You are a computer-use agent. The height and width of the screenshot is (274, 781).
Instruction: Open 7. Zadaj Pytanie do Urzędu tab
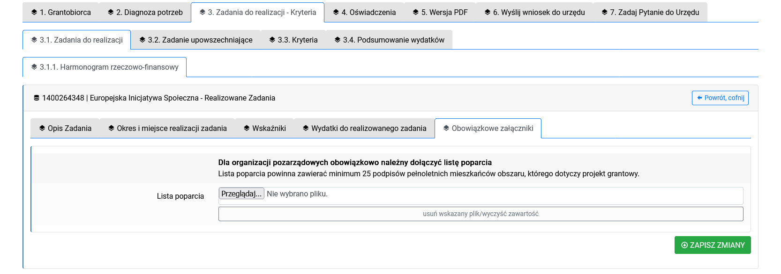[650, 13]
